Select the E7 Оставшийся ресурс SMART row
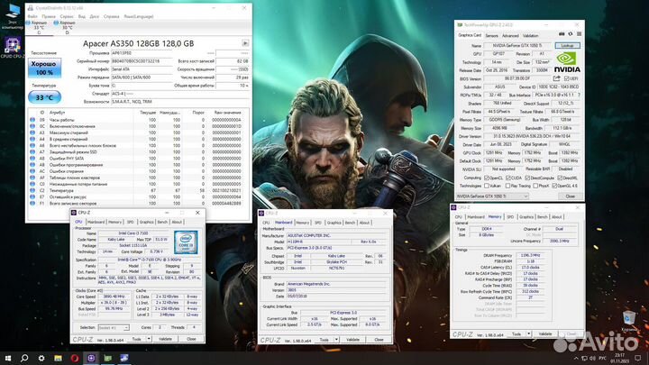This screenshot has width=649, height=365. [139, 197]
